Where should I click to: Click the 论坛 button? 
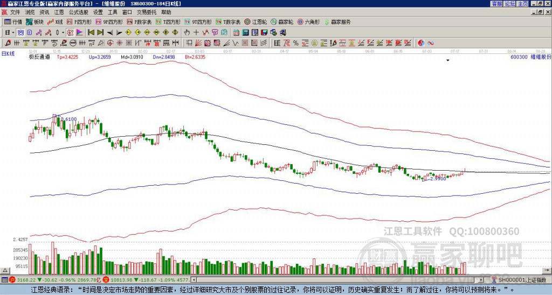click(509, 4)
